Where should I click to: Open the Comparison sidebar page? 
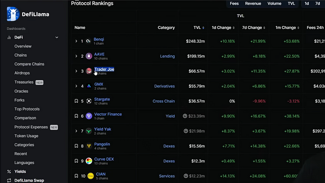25,118
